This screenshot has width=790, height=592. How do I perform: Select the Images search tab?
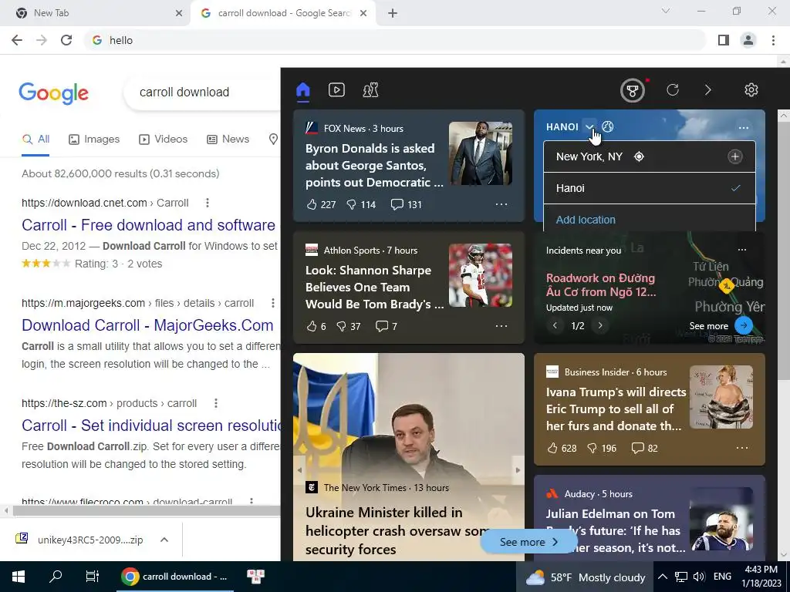(94, 139)
